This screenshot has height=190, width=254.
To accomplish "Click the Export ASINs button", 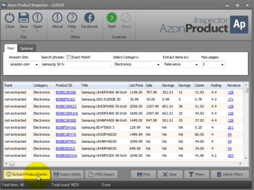I will [x=68, y=174].
